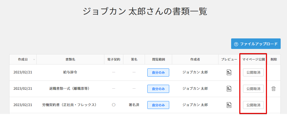This screenshot has height=115, width=287.
Task: Click trash icon for 退職書類一式 row
Action: tap(274, 89)
